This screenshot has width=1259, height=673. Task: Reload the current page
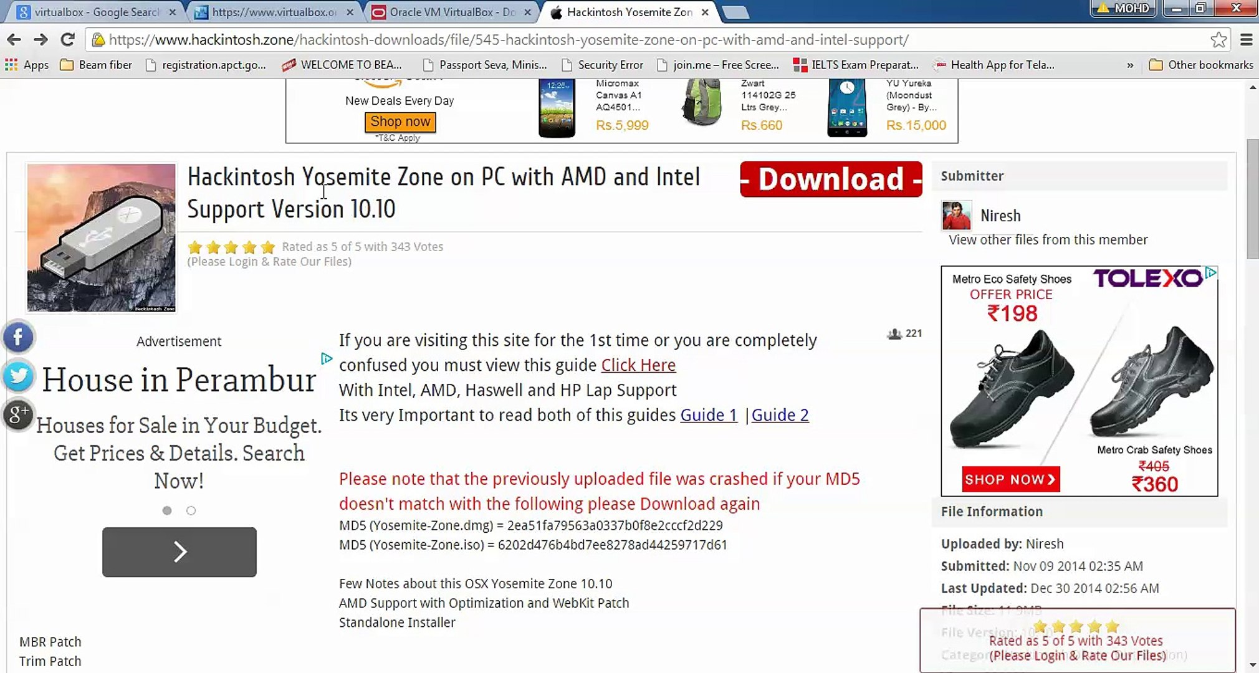click(67, 40)
